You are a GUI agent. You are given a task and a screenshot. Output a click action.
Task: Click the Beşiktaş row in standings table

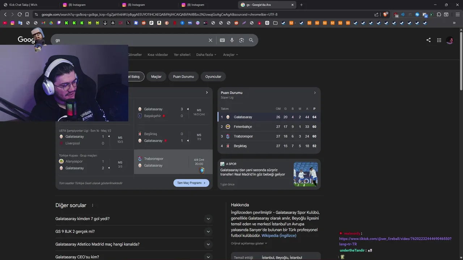pos(269,146)
